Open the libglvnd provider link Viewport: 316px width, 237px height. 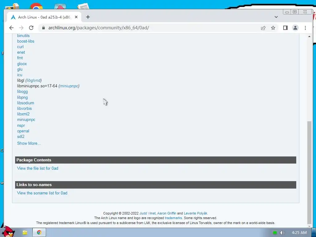pos(33,81)
